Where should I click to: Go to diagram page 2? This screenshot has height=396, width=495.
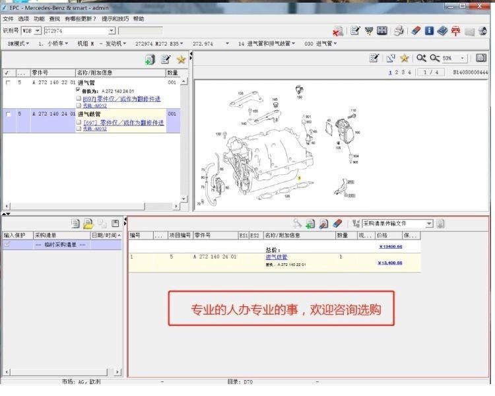click(x=397, y=73)
